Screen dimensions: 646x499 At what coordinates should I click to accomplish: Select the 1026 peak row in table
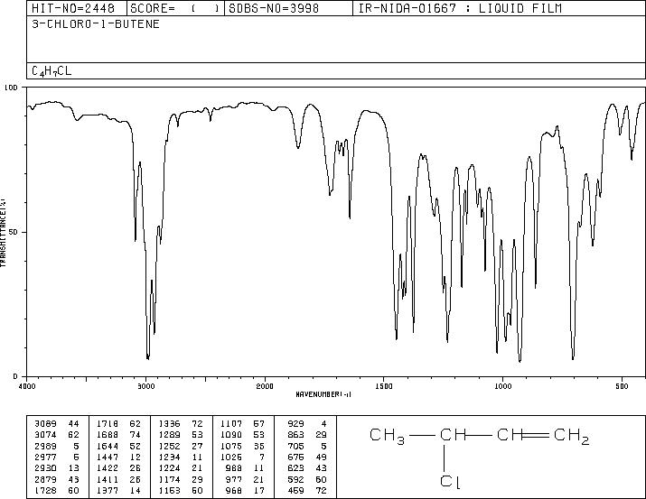tap(242, 457)
